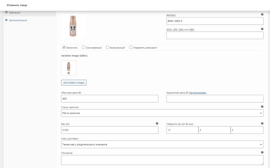Select the variation bottle main image
This screenshot has width=270, height=168.
(x=73, y=26)
